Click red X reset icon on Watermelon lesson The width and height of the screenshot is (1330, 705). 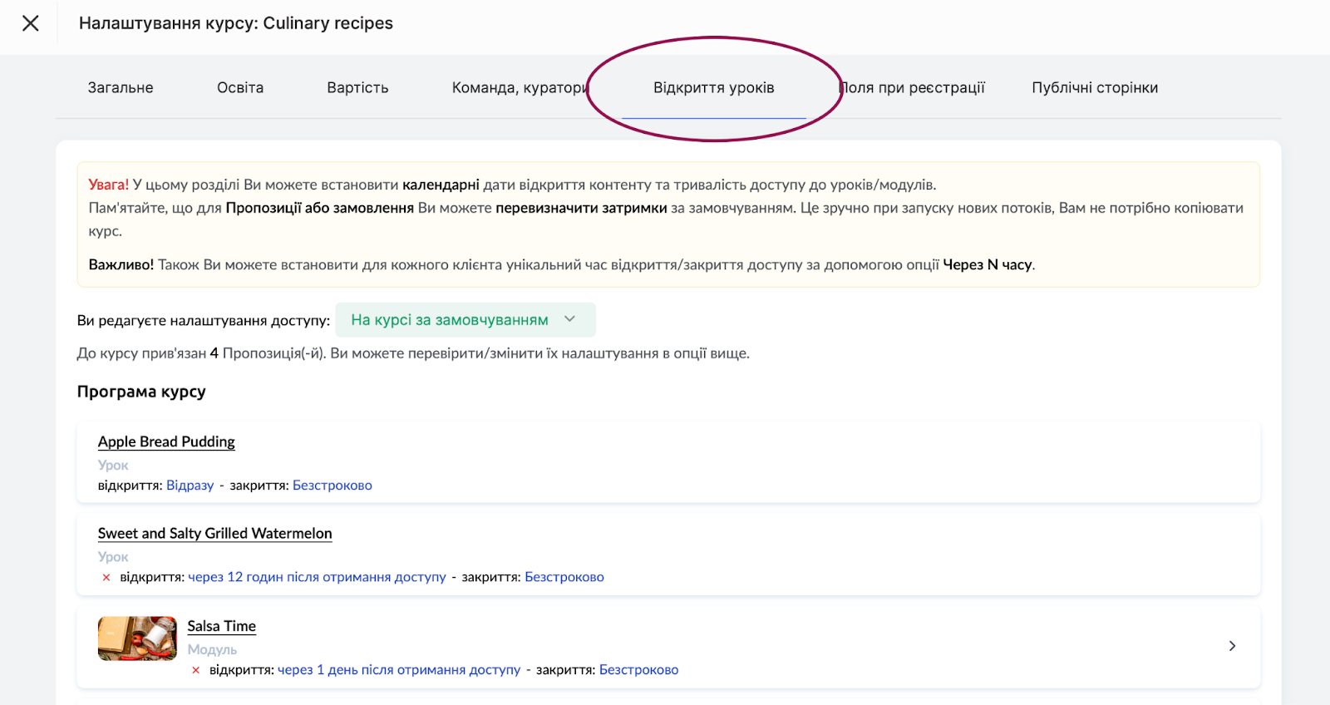coord(106,578)
